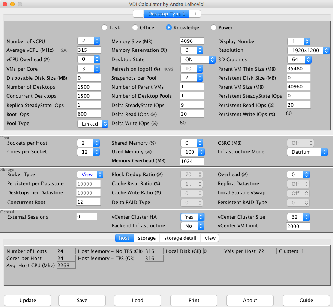This screenshot has width=333, height=307.
Task: Open the view results tab
Action: tap(210, 238)
